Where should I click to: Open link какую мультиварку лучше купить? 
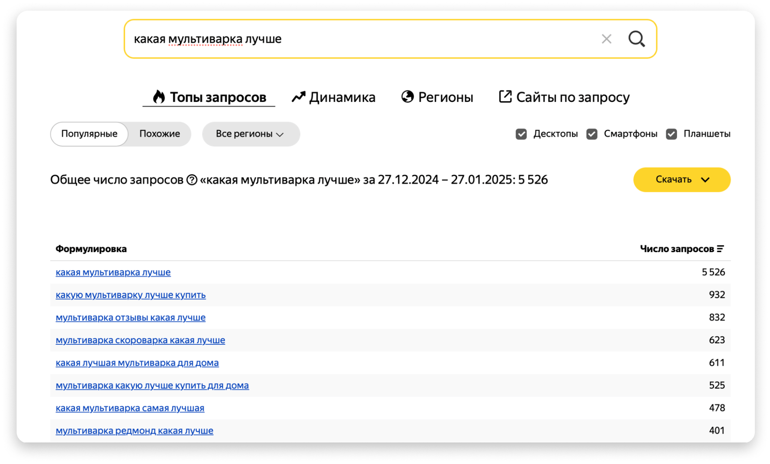pos(130,295)
